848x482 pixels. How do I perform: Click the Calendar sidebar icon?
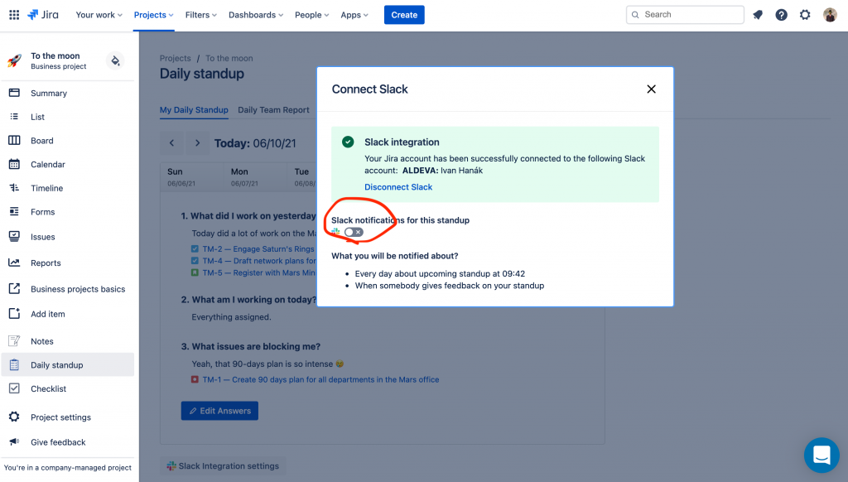[15, 165]
